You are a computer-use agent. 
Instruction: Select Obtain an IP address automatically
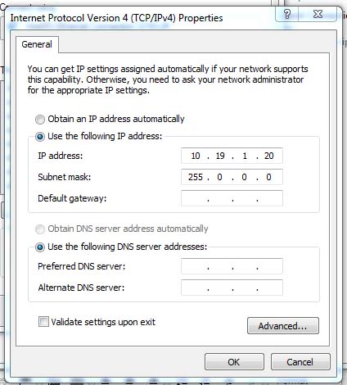40,120
